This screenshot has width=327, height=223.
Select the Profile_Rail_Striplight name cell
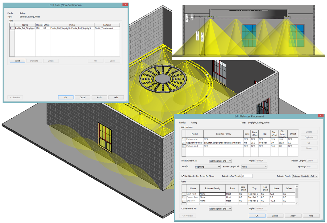click(x=25, y=28)
